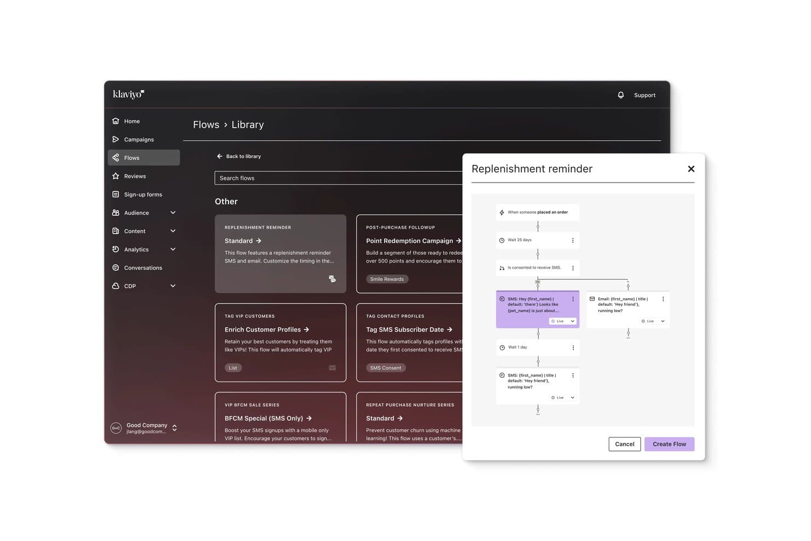811x541 pixels.
Task: Click the List tag on VIP card
Action: coord(233,368)
